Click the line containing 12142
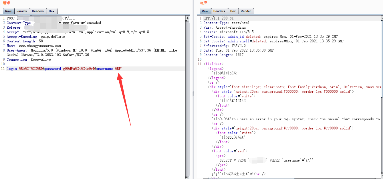The height and width of the screenshot is (179, 383). (x=233, y=101)
